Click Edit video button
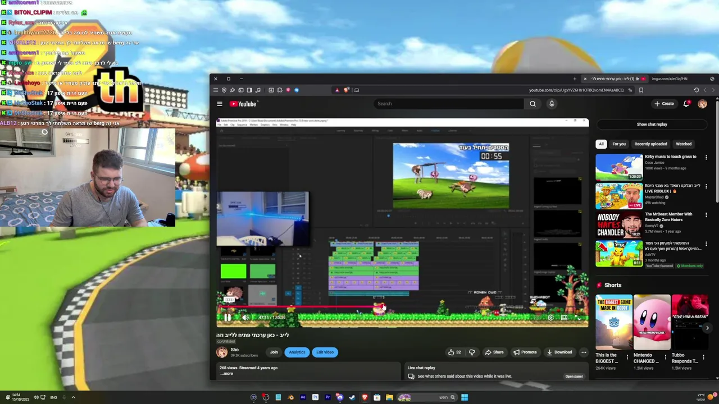Screen dimensions: 719x404 click(325, 352)
